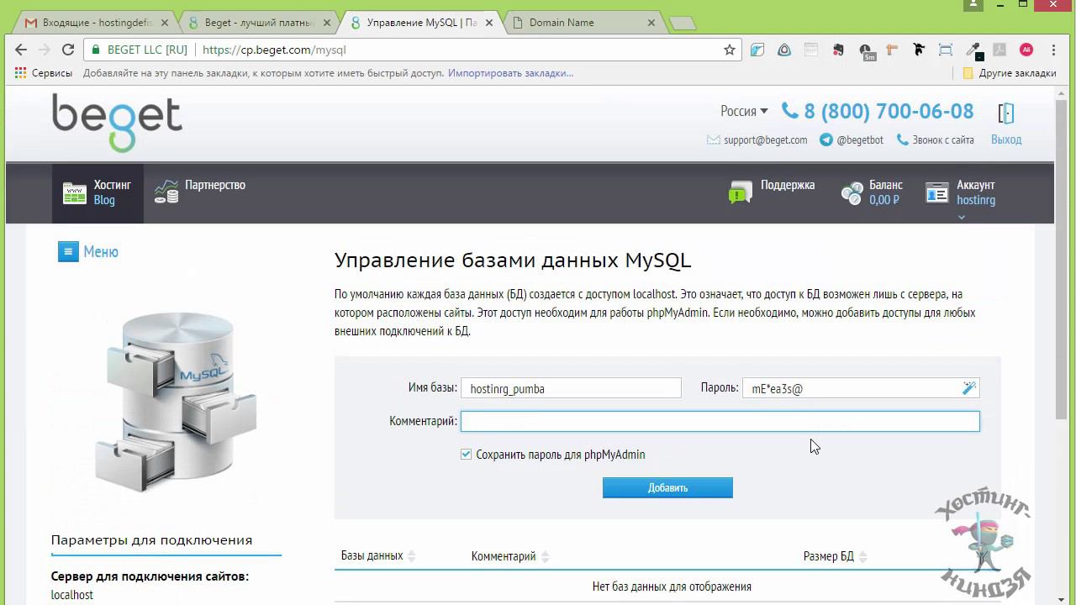Open Импортировать закладки link
The image size is (1076, 605).
pyautogui.click(x=510, y=73)
